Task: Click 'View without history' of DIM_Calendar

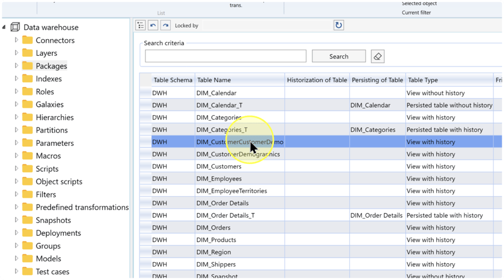Action: pos(449,93)
